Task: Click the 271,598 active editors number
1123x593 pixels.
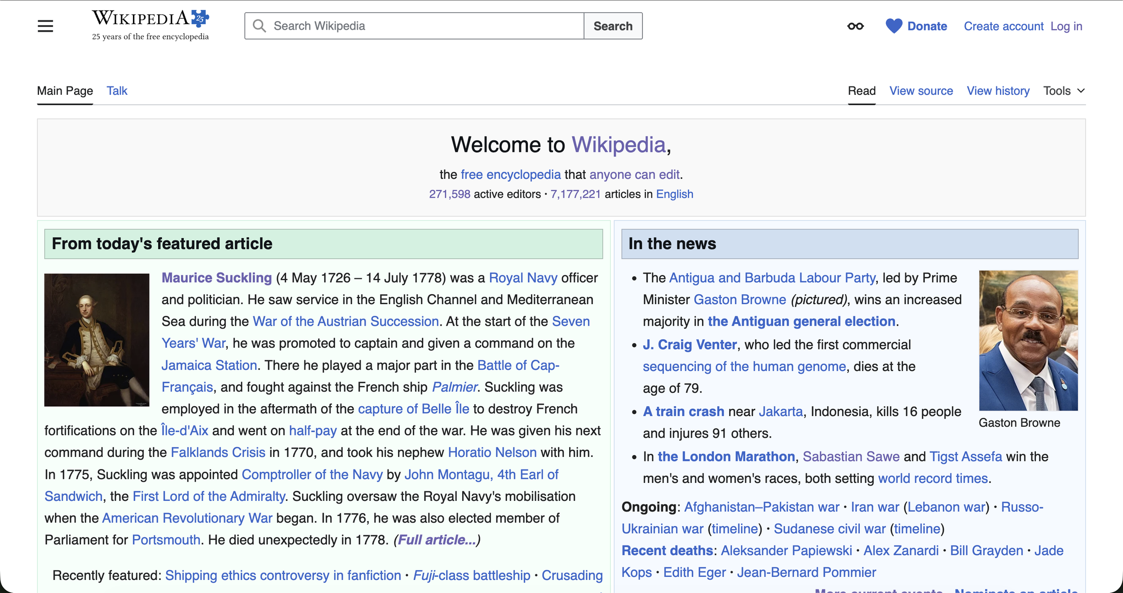Action: pyautogui.click(x=450, y=194)
